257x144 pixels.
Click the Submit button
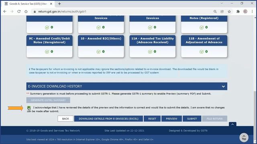[x=192, y=119]
